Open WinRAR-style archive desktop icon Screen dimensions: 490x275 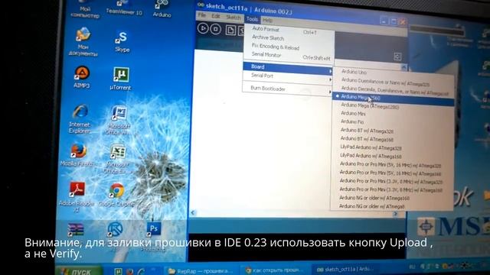point(76,229)
